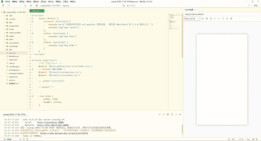The height and width of the screenshot is (141, 261).
Task: Click the 预览 preview button
Action: tap(256, 6)
